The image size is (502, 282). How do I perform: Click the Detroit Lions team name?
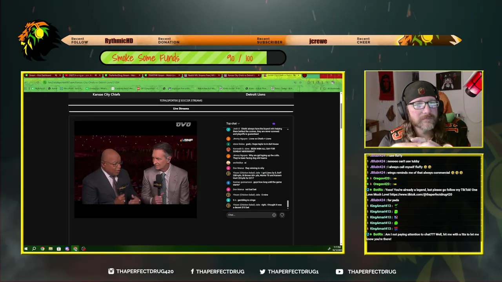[x=255, y=94]
